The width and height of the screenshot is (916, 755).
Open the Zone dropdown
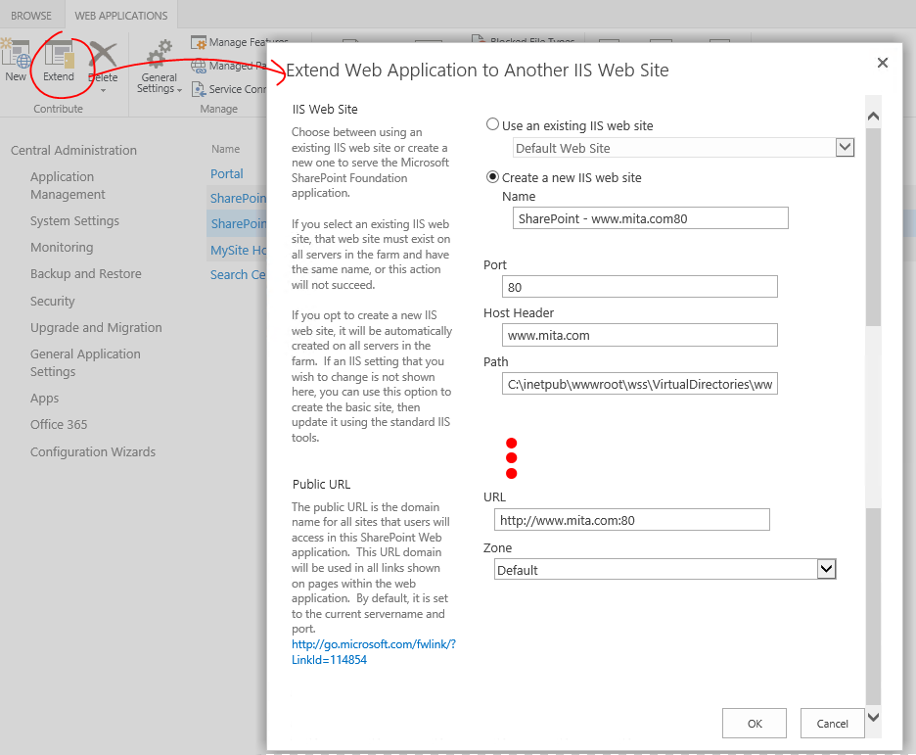pos(826,568)
